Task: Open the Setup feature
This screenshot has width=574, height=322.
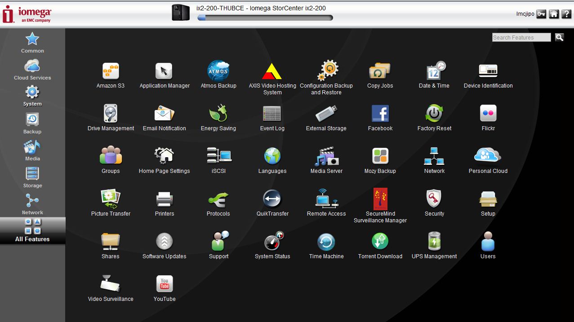Action: 488,203
